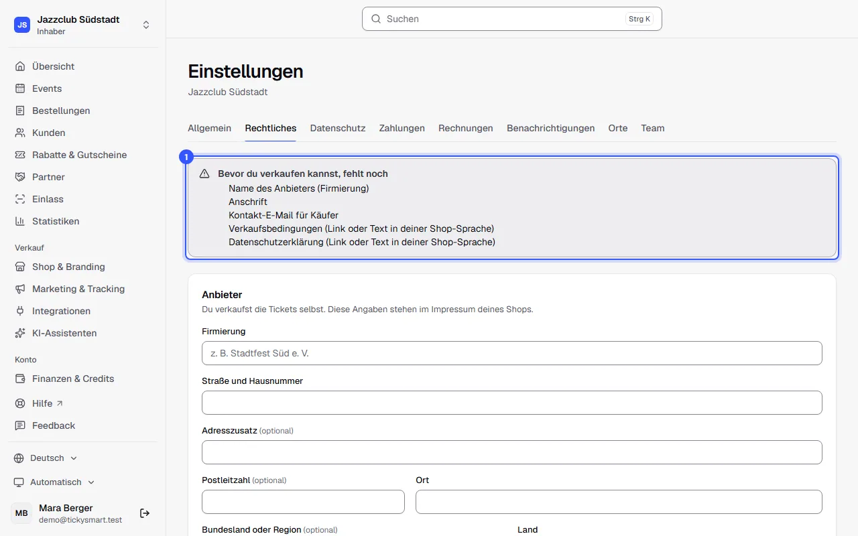This screenshot has height=536, width=858.
Task: Click the 'Kontakt-E-Mail für Käufer' text
Action: coord(284,215)
